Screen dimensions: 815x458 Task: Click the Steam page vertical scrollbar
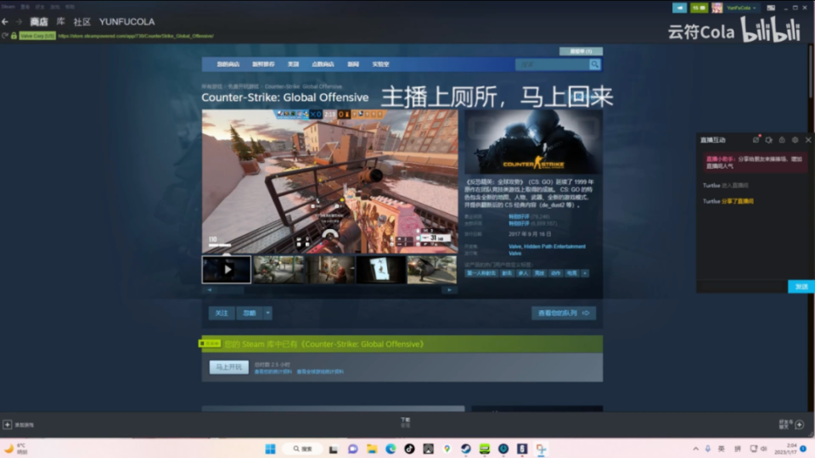[810, 73]
